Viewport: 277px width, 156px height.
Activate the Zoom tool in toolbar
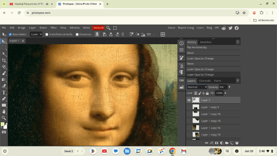click(x=4, y=118)
